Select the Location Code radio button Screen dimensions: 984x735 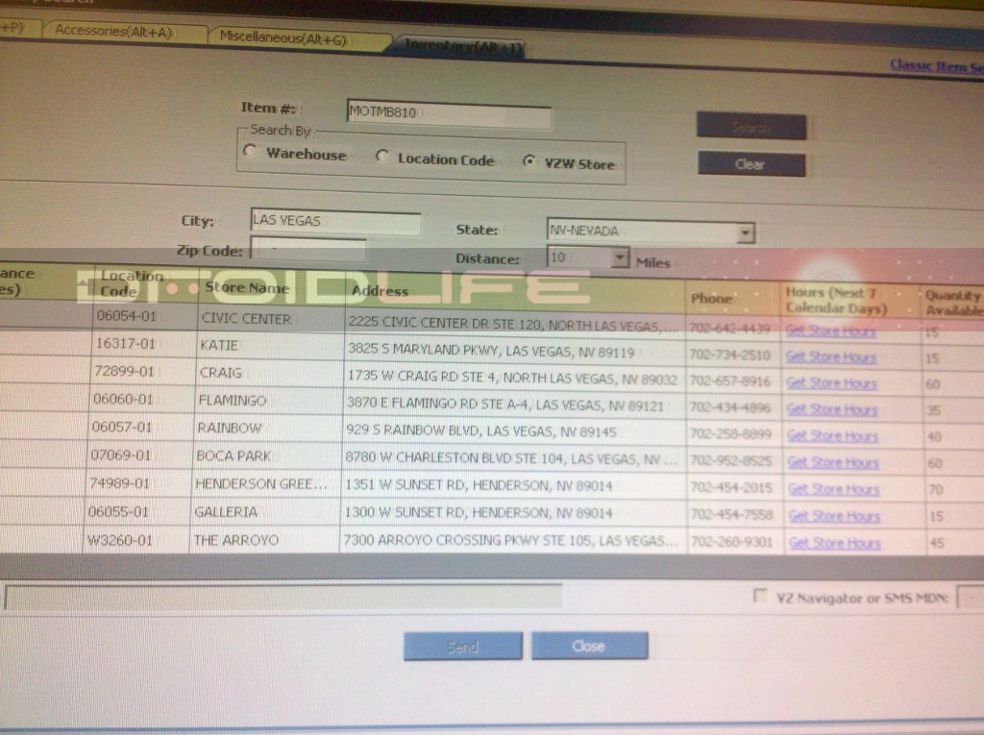(x=381, y=157)
